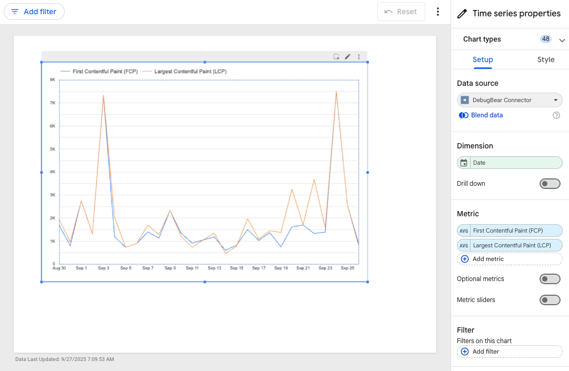The image size is (569, 371).
Task: Click the chart's right-middle resize handle
Action: click(367, 172)
